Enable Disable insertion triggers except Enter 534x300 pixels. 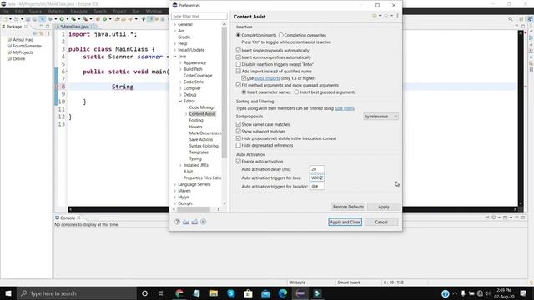[239, 64]
